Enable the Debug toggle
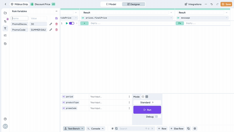Screen dimensions: 234x132 pyautogui.click(x=158, y=117)
